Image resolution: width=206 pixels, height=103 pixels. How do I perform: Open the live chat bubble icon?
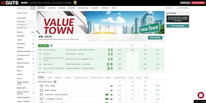(x=201, y=95)
